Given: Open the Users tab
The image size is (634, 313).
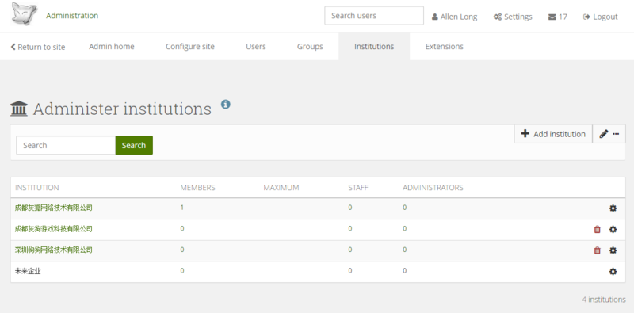Looking at the screenshot, I should pyautogui.click(x=256, y=47).
